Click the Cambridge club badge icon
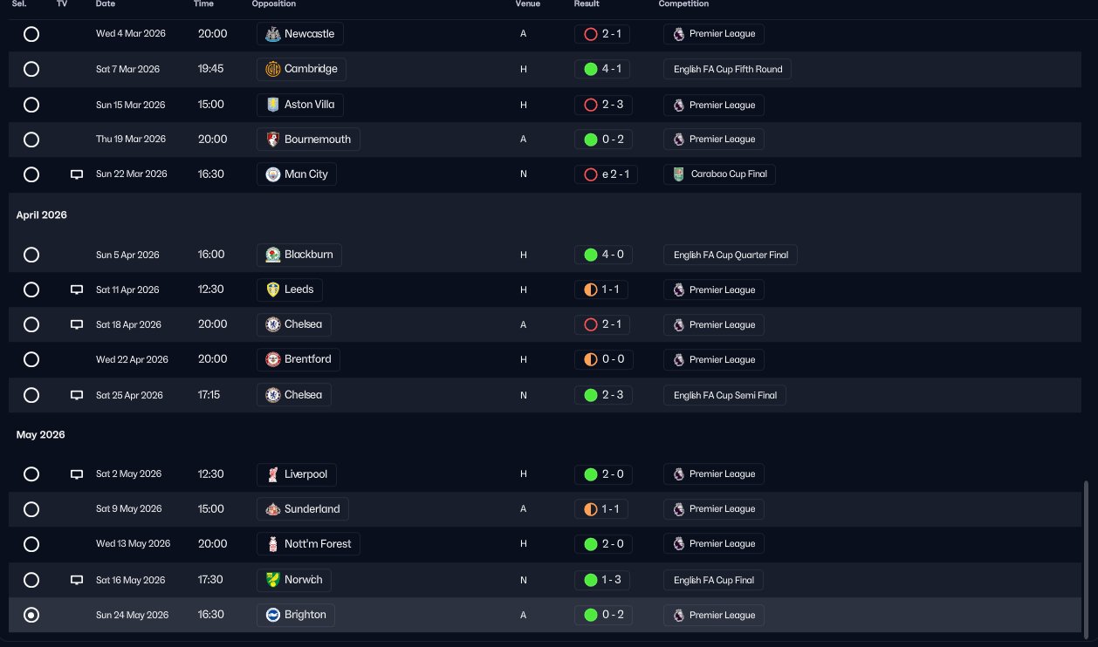This screenshot has height=647, width=1098. point(272,69)
